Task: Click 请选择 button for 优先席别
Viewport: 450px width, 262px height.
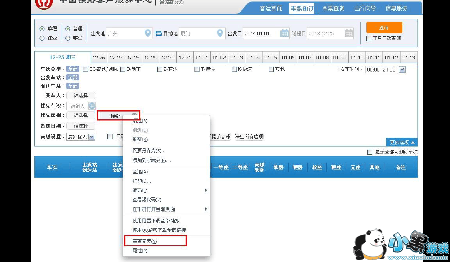Action: tap(81, 115)
